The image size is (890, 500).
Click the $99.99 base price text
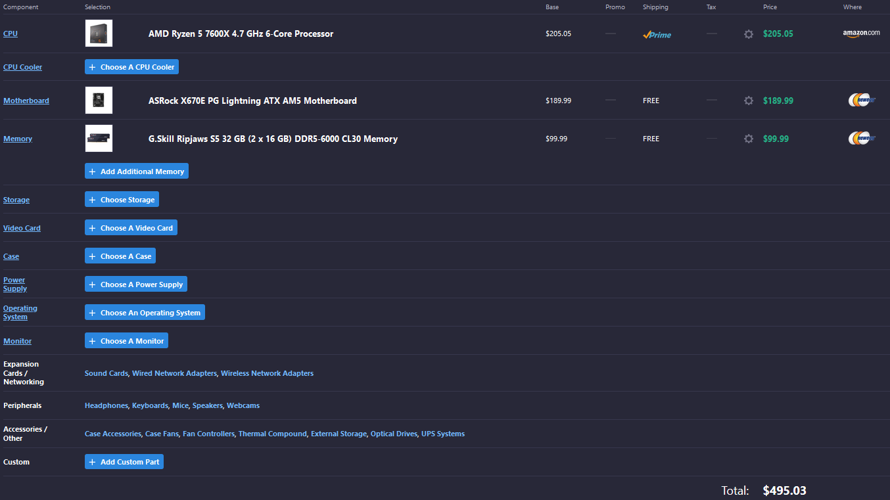click(556, 139)
